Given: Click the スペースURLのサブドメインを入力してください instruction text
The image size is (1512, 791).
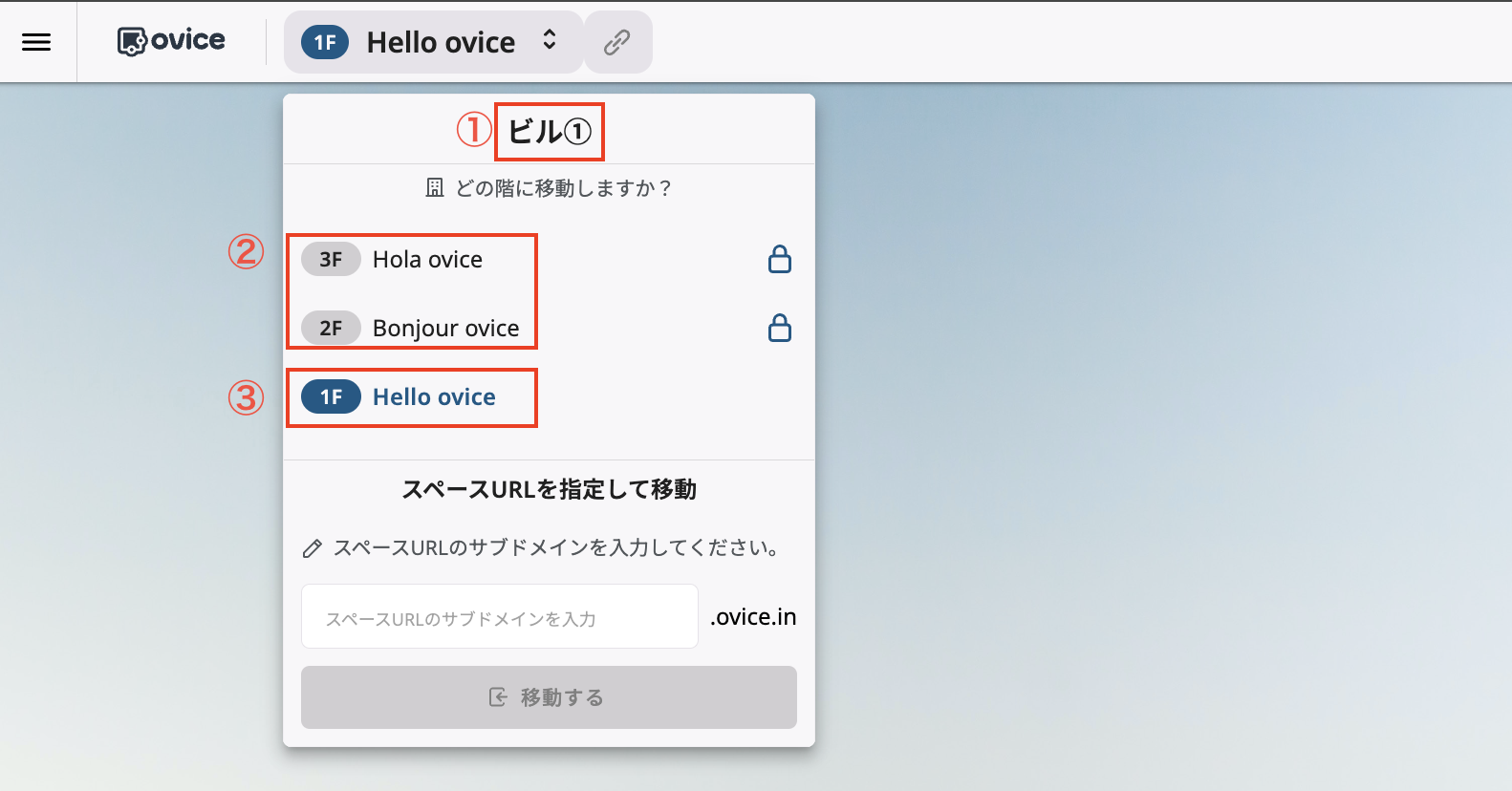Looking at the screenshot, I should (558, 547).
